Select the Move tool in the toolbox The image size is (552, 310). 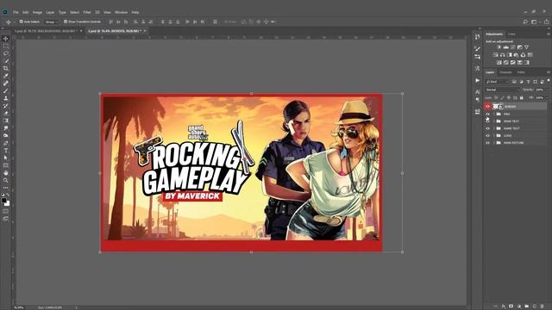pos(6,38)
